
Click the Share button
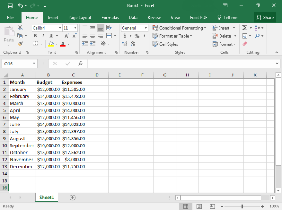265,18
